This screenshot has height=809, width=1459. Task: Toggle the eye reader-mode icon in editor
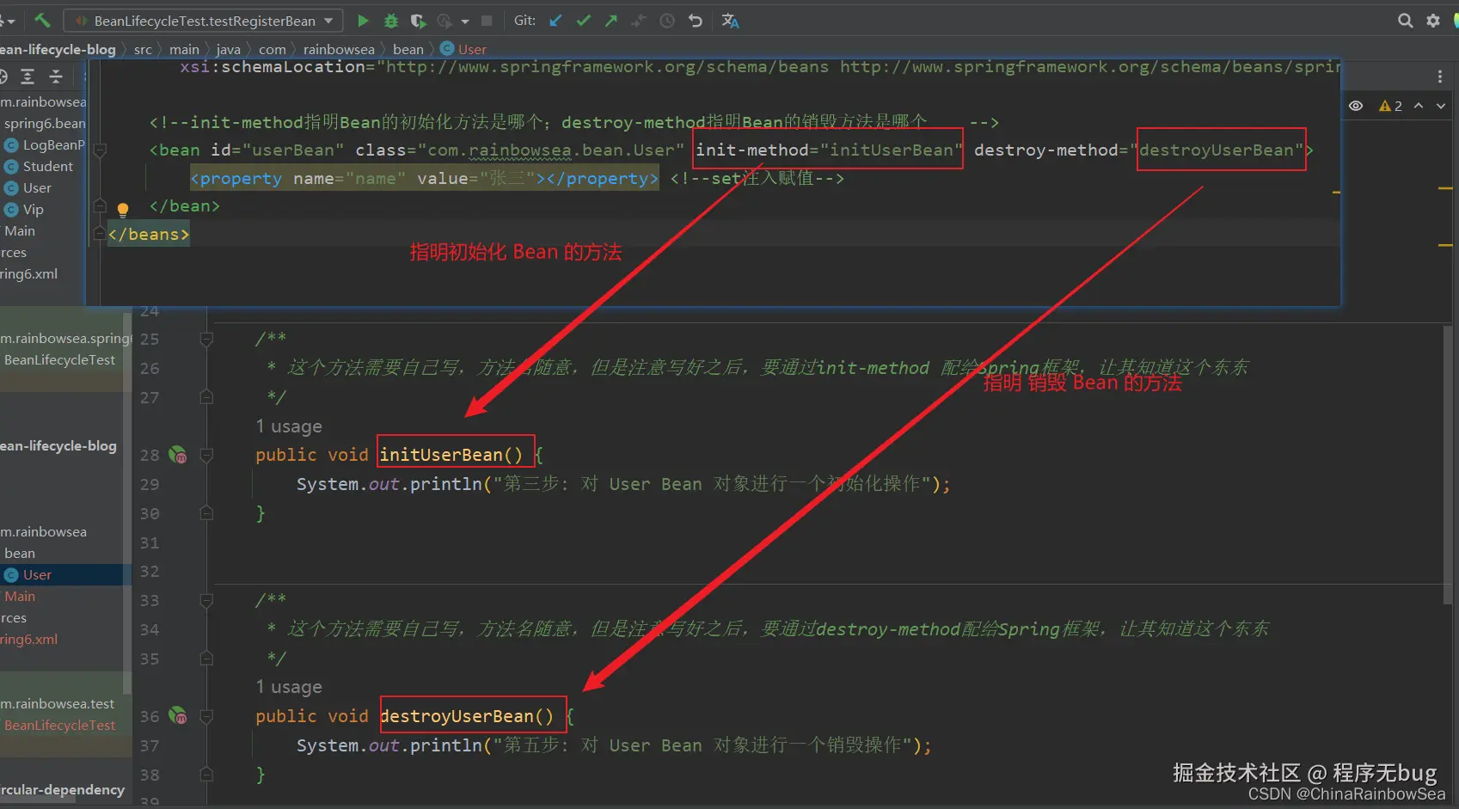tap(1356, 106)
